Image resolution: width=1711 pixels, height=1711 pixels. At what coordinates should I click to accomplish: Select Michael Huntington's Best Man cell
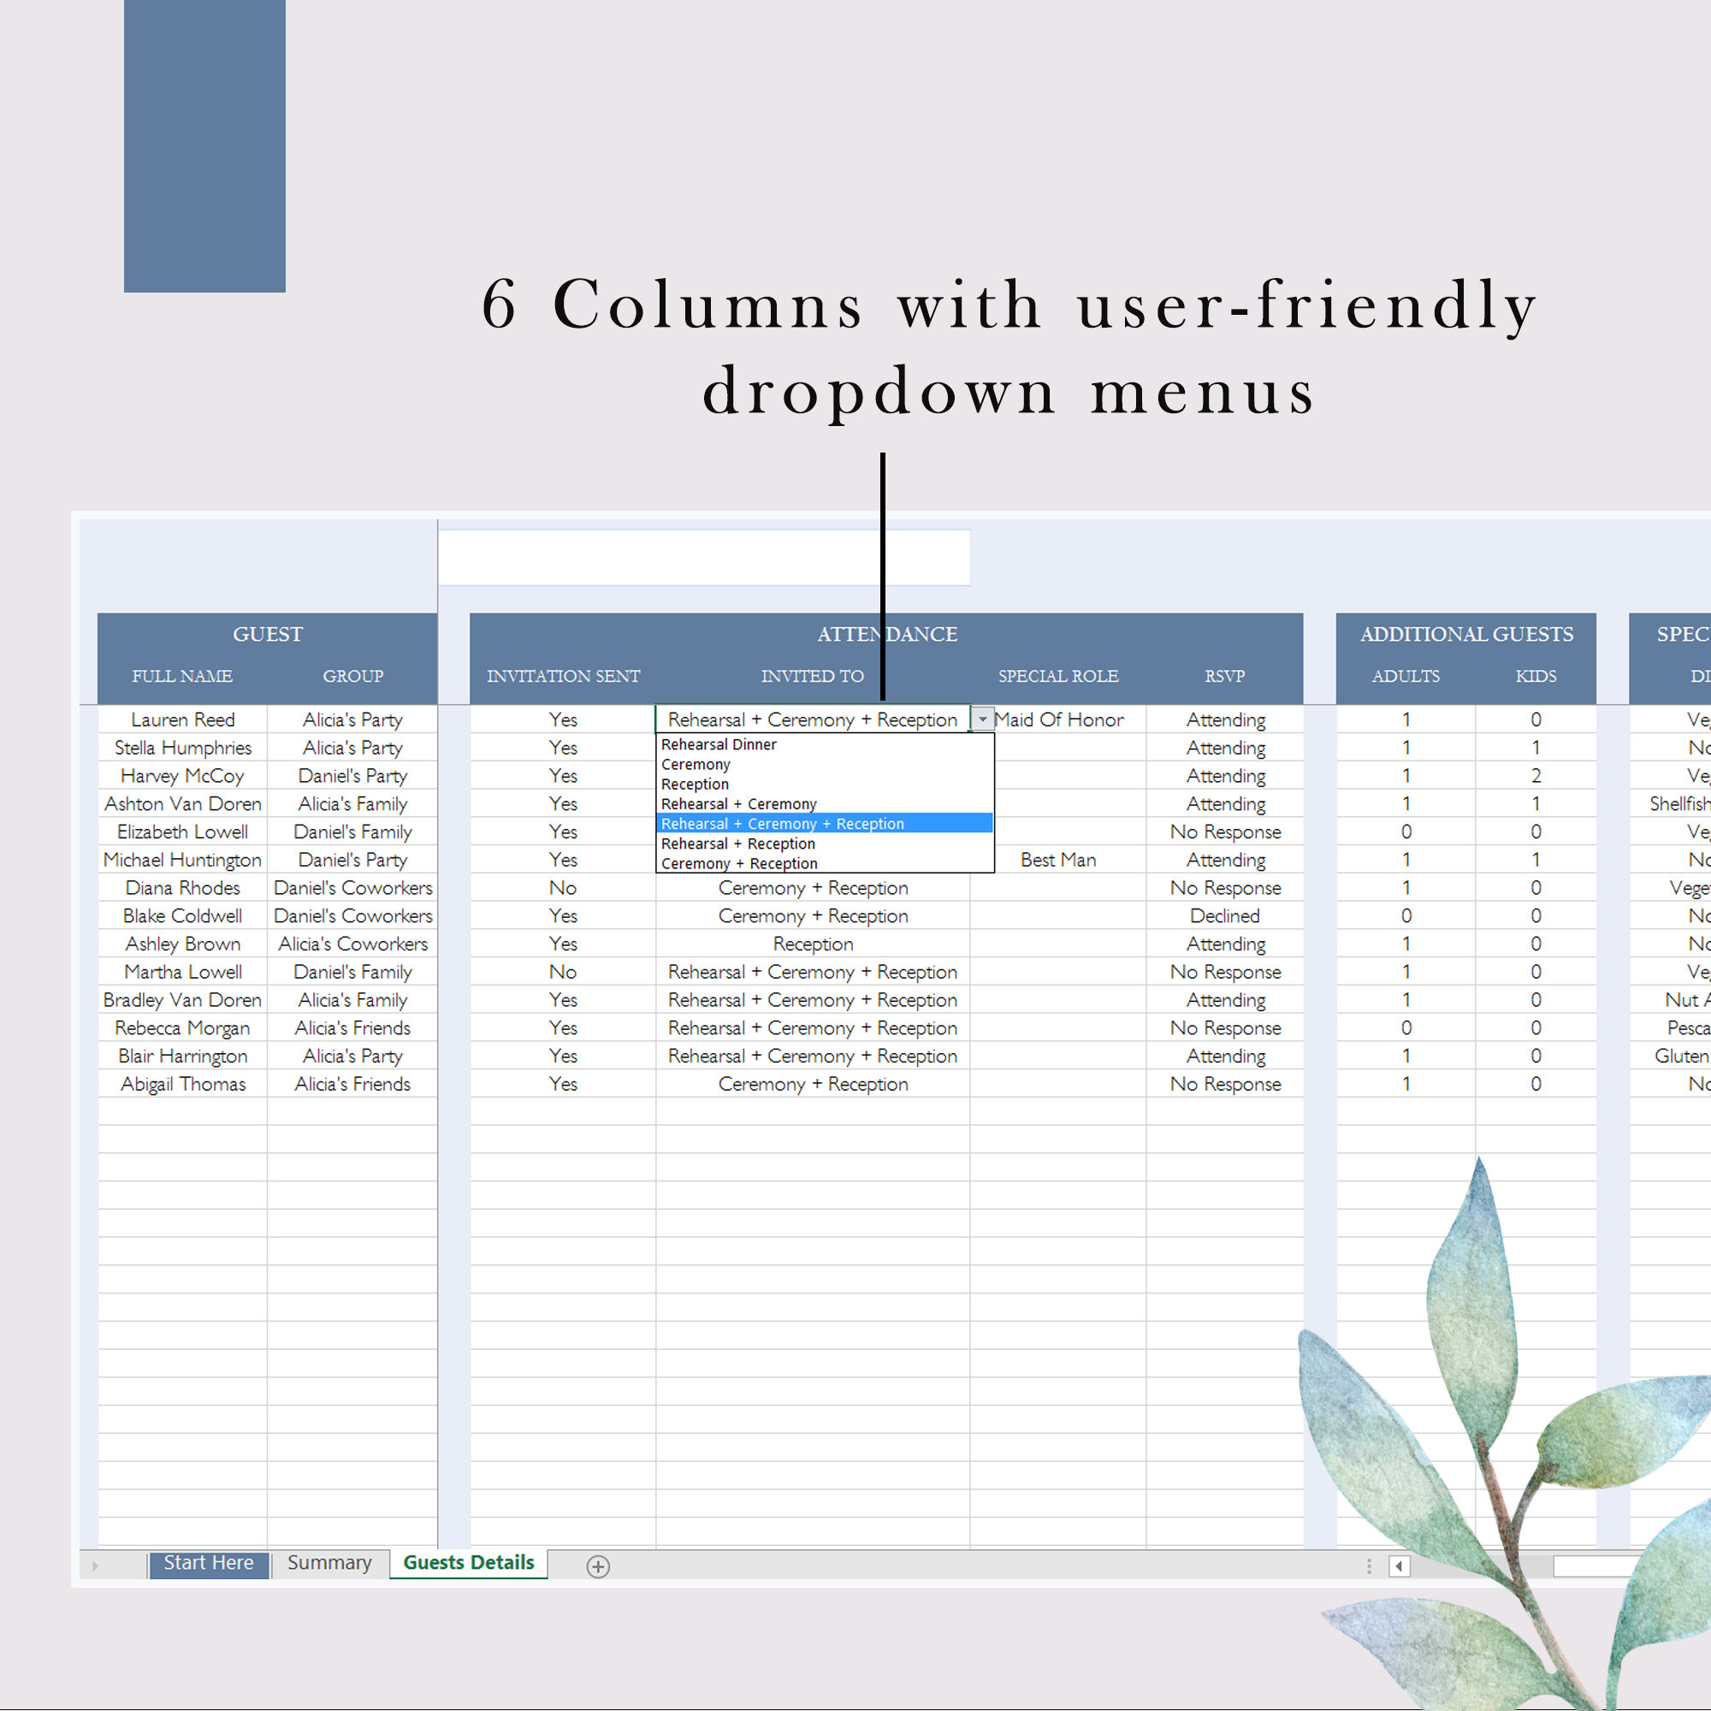point(1057,859)
